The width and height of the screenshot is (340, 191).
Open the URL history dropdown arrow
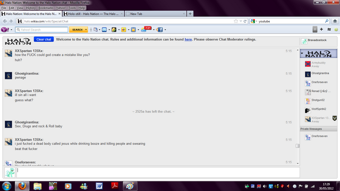pyautogui.click(x=241, y=21)
